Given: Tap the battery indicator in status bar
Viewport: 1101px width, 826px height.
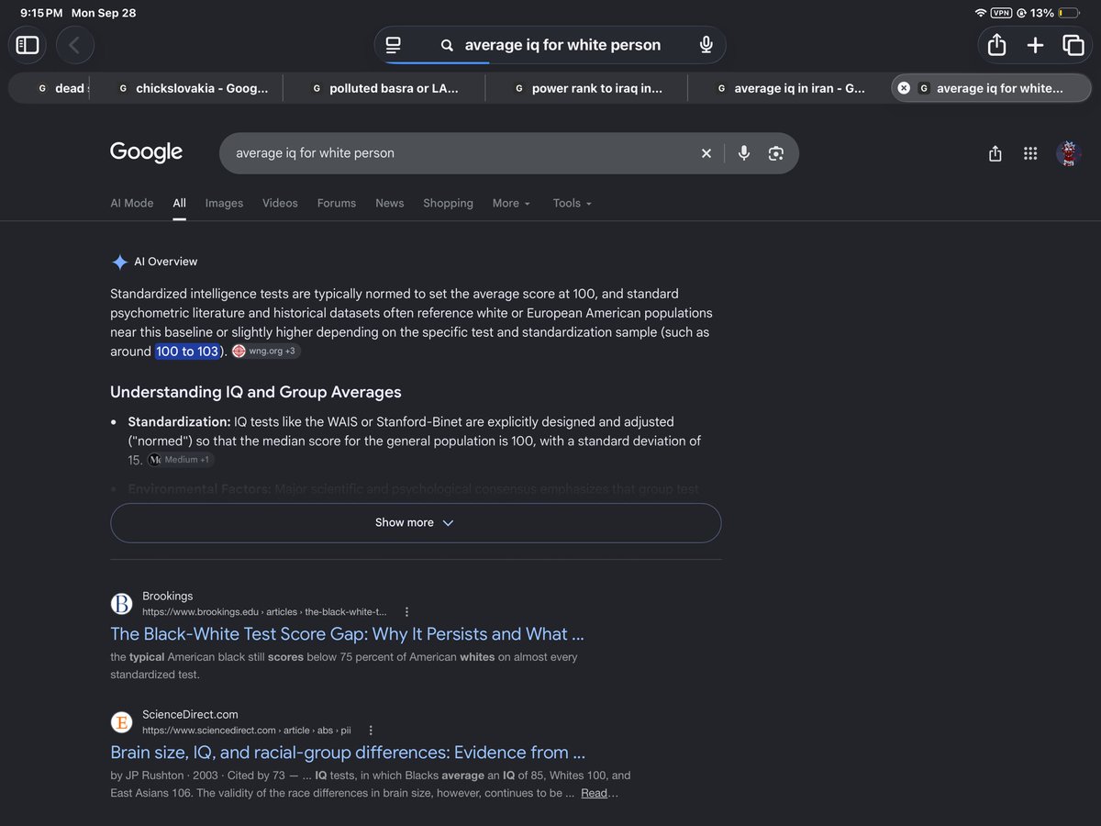Looking at the screenshot, I should pos(1069,13).
